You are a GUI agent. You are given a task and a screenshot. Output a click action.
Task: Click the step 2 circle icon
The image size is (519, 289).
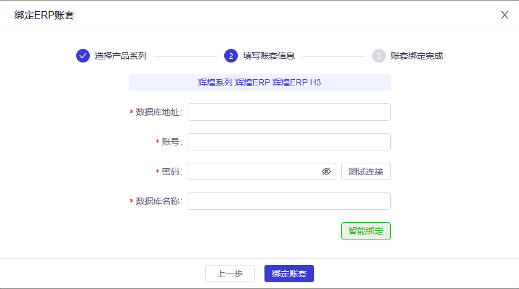[x=231, y=56]
